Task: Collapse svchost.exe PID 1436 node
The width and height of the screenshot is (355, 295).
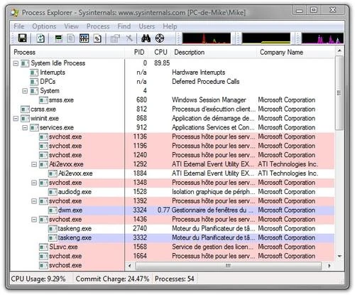Action: coord(34,220)
